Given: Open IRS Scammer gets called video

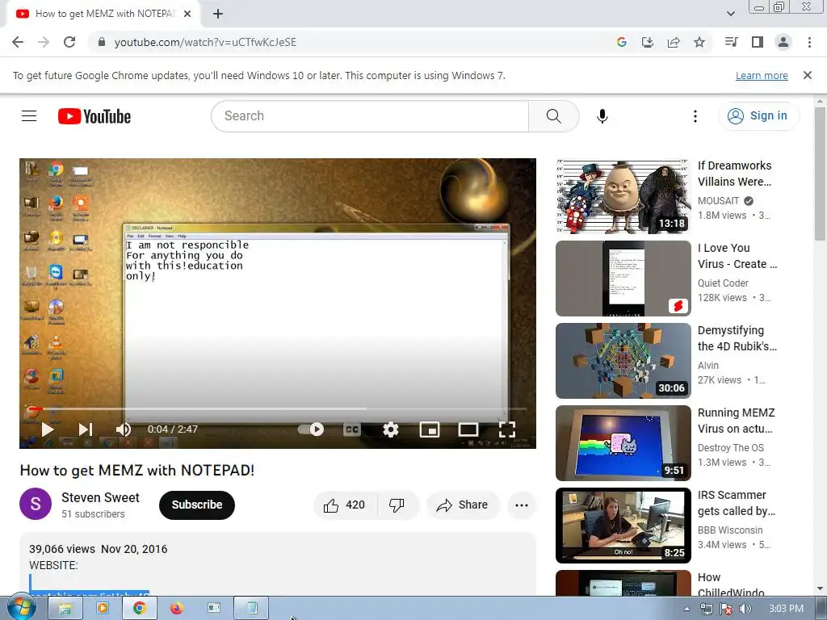Looking at the screenshot, I should pyautogui.click(x=623, y=525).
